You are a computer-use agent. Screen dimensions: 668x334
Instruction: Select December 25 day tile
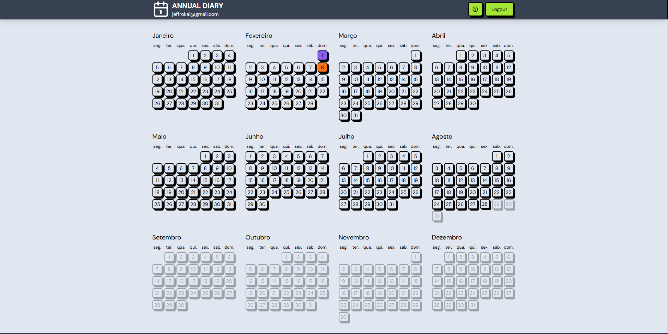click(x=485, y=293)
